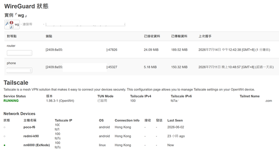Click the linux OS cell
Image resolution: width=279 pixels, height=162 pixels.
tap(102, 145)
